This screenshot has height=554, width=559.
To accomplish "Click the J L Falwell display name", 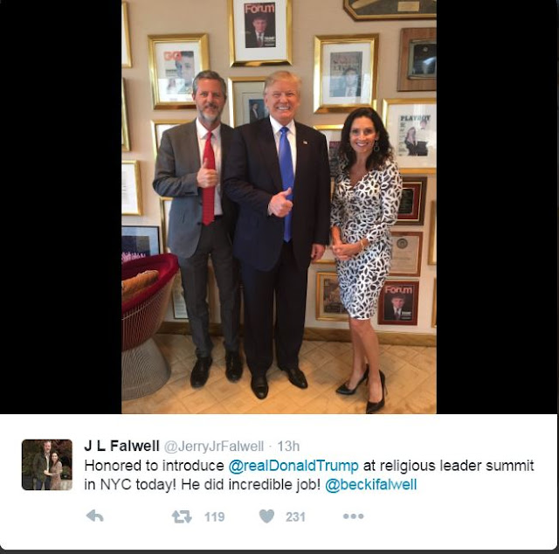I will click(x=122, y=446).
